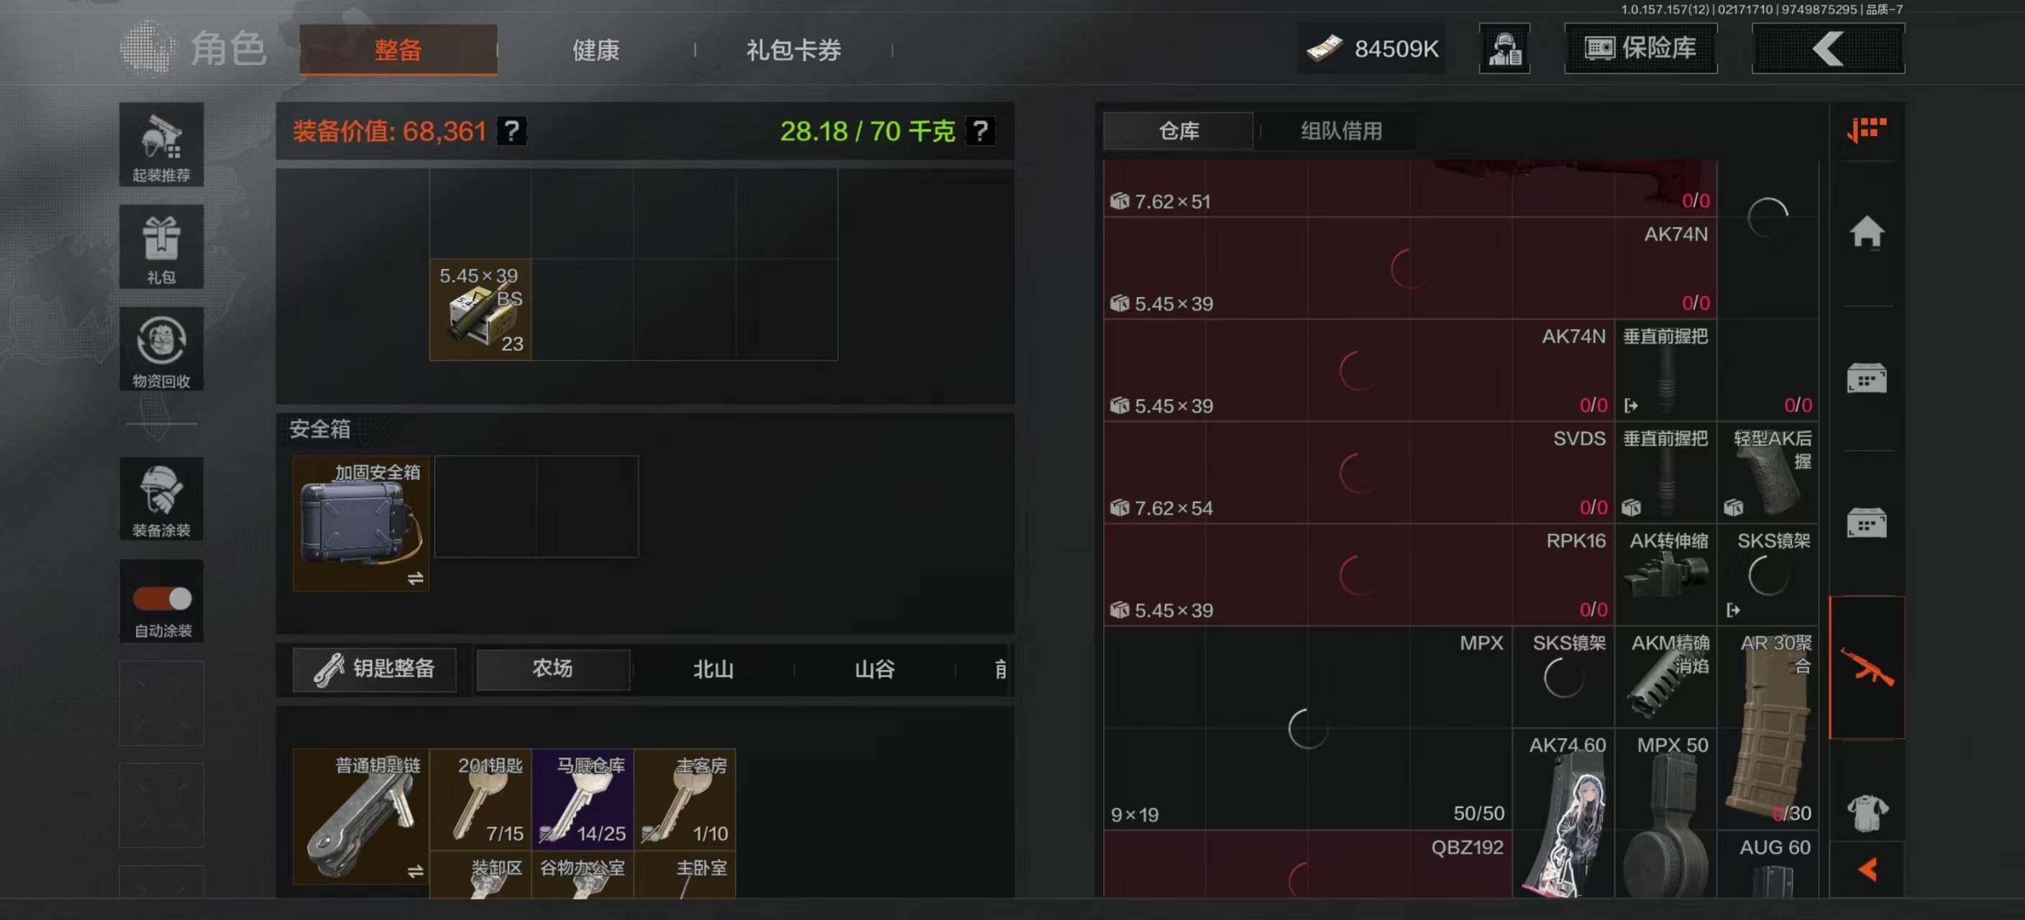Open the 保险库 vault button
The image size is (2025, 920).
pyautogui.click(x=1640, y=49)
